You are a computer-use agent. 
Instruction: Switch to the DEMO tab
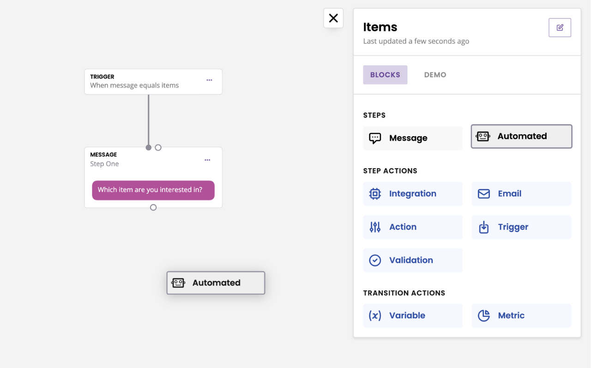pos(435,75)
